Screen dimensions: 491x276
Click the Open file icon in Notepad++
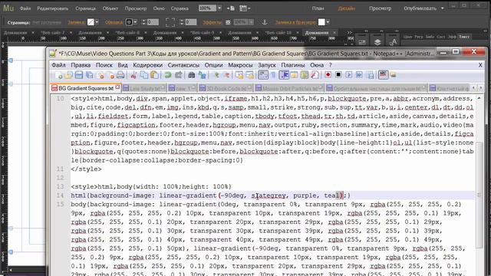coord(68,75)
